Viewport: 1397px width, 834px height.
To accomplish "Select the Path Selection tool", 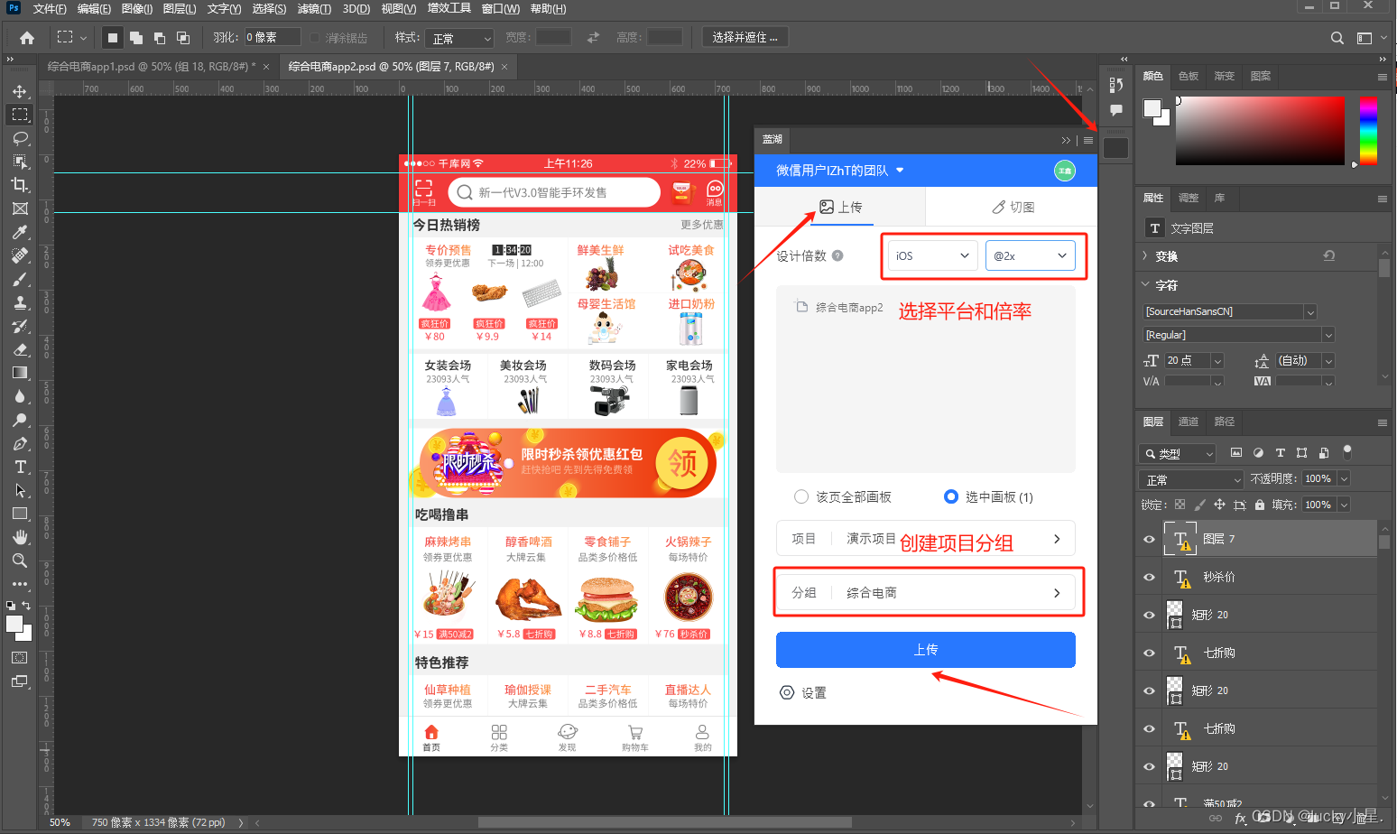I will tap(20, 490).
